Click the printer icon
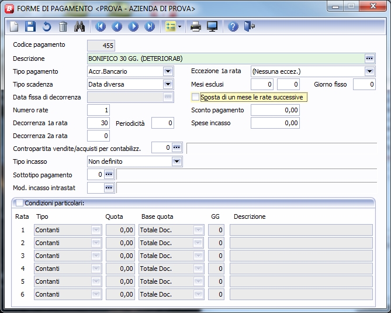Image resolution: width=391 pixels, height=313 pixels. coord(196,26)
